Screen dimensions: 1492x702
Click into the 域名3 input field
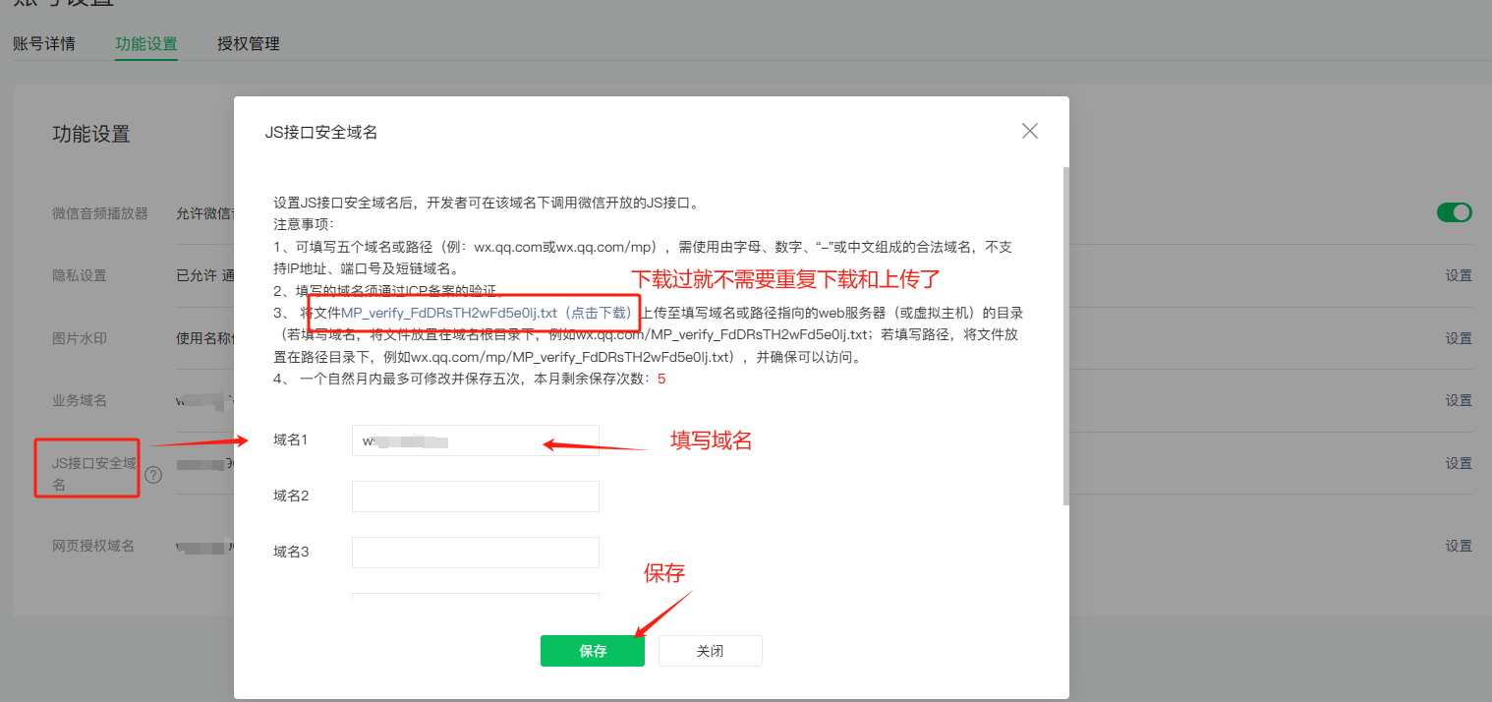coord(475,552)
